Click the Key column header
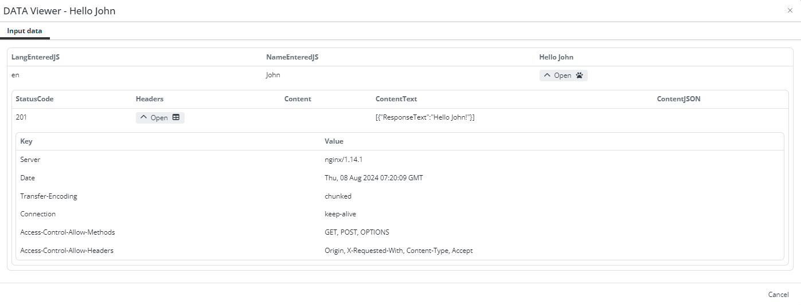This screenshot has height=305, width=801. coord(26,141)
